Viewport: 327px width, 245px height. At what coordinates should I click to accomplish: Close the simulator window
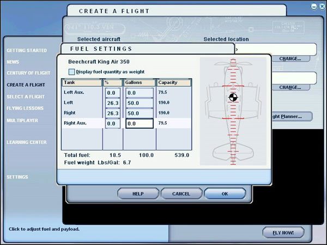point(323,6)
